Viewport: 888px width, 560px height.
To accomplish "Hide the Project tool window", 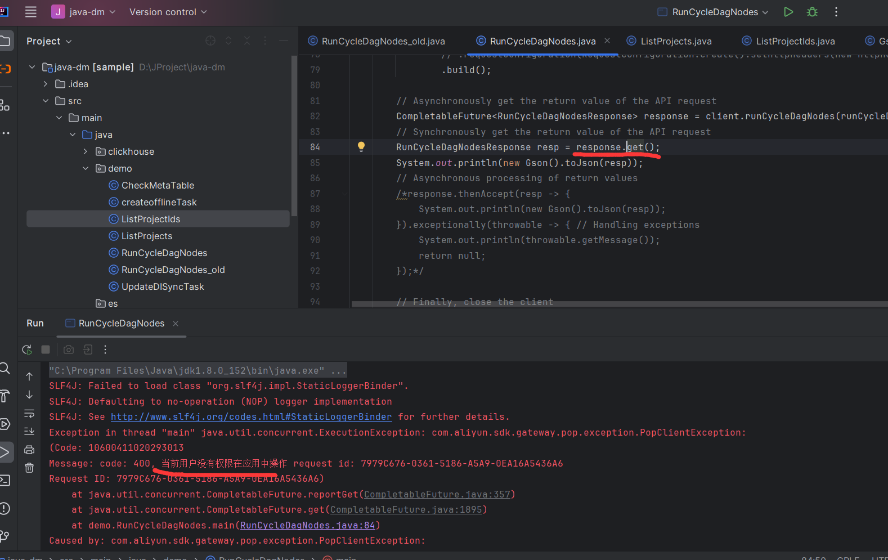I will [284, 41].
